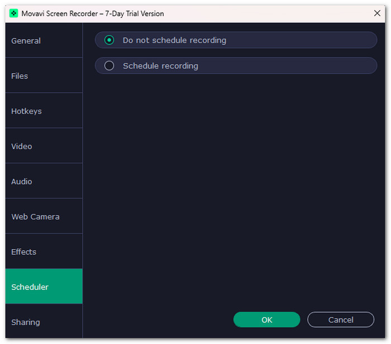Click the Do not schedule recording row
This screenshot has width=391, height=344.
[236, 40]
